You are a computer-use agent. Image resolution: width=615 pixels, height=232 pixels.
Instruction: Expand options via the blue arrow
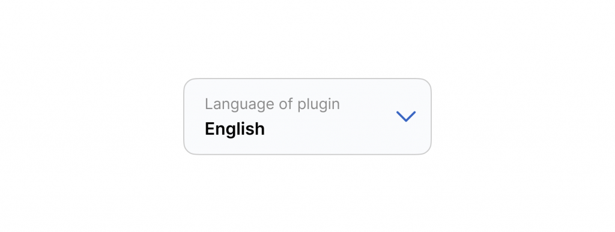406,116
